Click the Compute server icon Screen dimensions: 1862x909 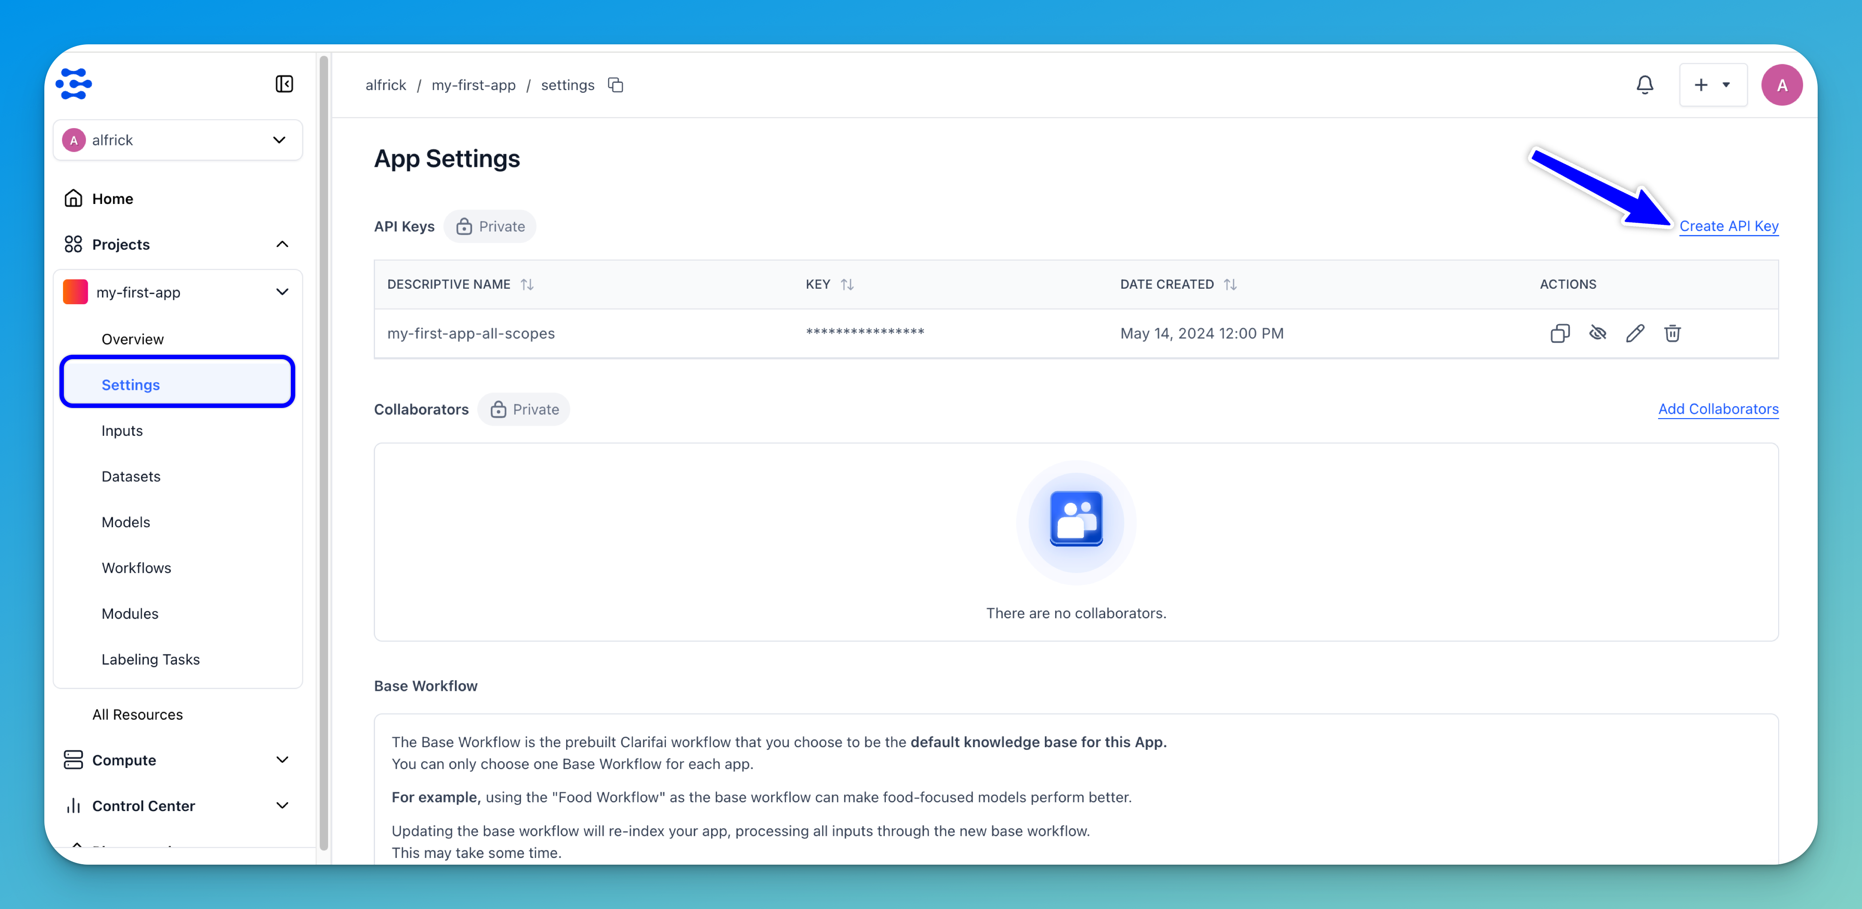[x=73, y=759]
